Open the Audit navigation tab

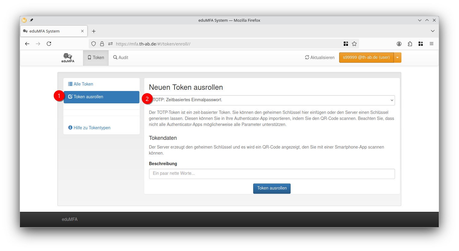121,58
